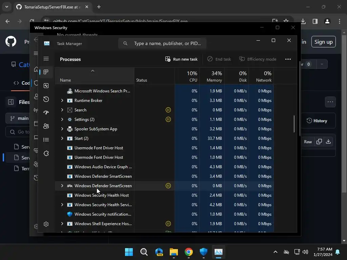The height and width of the screenshot is (260, 347).
Task: Open Windows Security from the taskbar shield
Action: pos(203,252)
